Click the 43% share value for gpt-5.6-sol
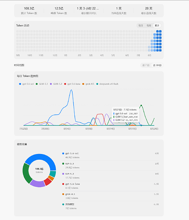The width and height of the screenshot is (189, 220). 157,154
